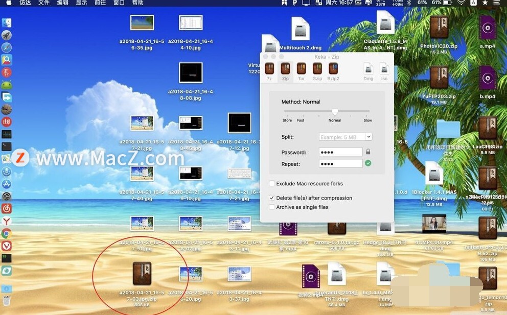The height and width of the screenshot is (315, 507).
Task: Open the 窗口 menu
Action: (119, 3)
